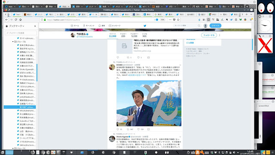Screen dimensions: 275x155
Task: Open yzdc@lawkus bookmark entry
Action: [26, 97]
